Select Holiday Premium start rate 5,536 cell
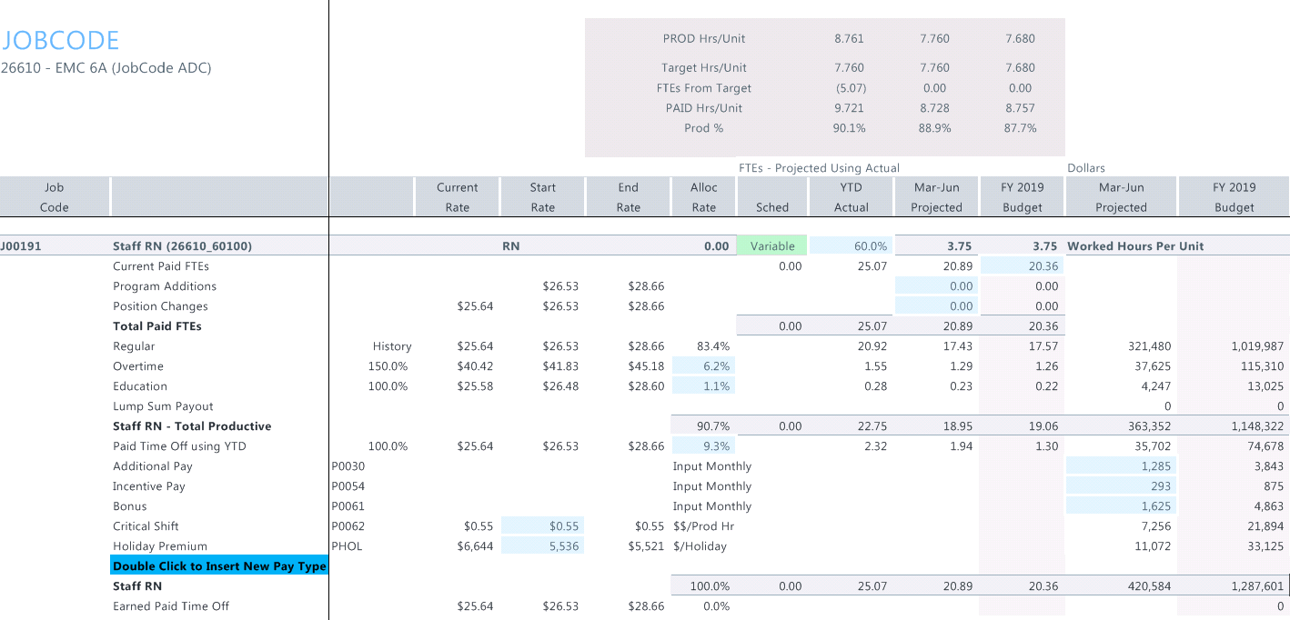The width and height of the screenshot is (1290, 620). pyautogui.click(x=542, y=546)
